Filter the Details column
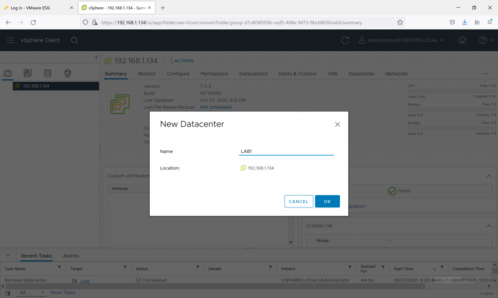Viewport: 498px width, 298px height. (x=270, y=267)
